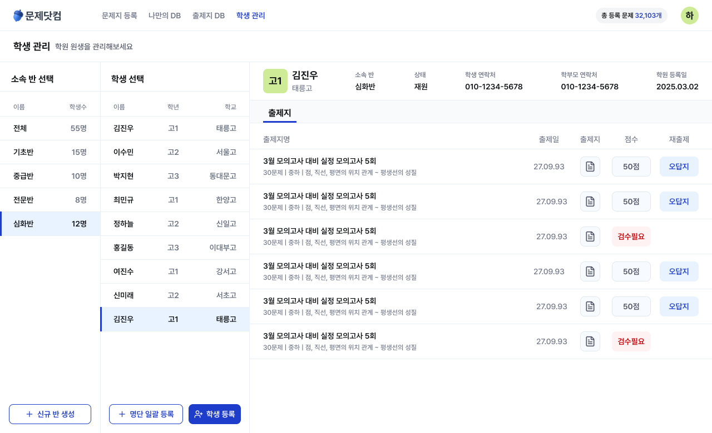Click the 학생수 column header
Viewport: 712px width, 433px height.
pos(78,107)
